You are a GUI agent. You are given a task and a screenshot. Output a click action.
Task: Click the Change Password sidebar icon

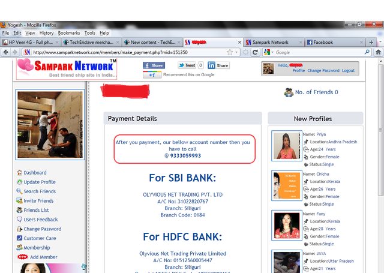[19, 229]
